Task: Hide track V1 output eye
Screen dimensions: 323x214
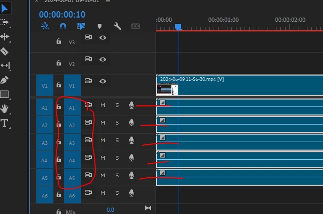Action: coord(103,81)
